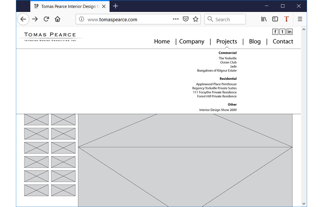Viewport: 323px width, 207px height.
Task: Open a new tab with plus icon
Action: coord(116,6)
